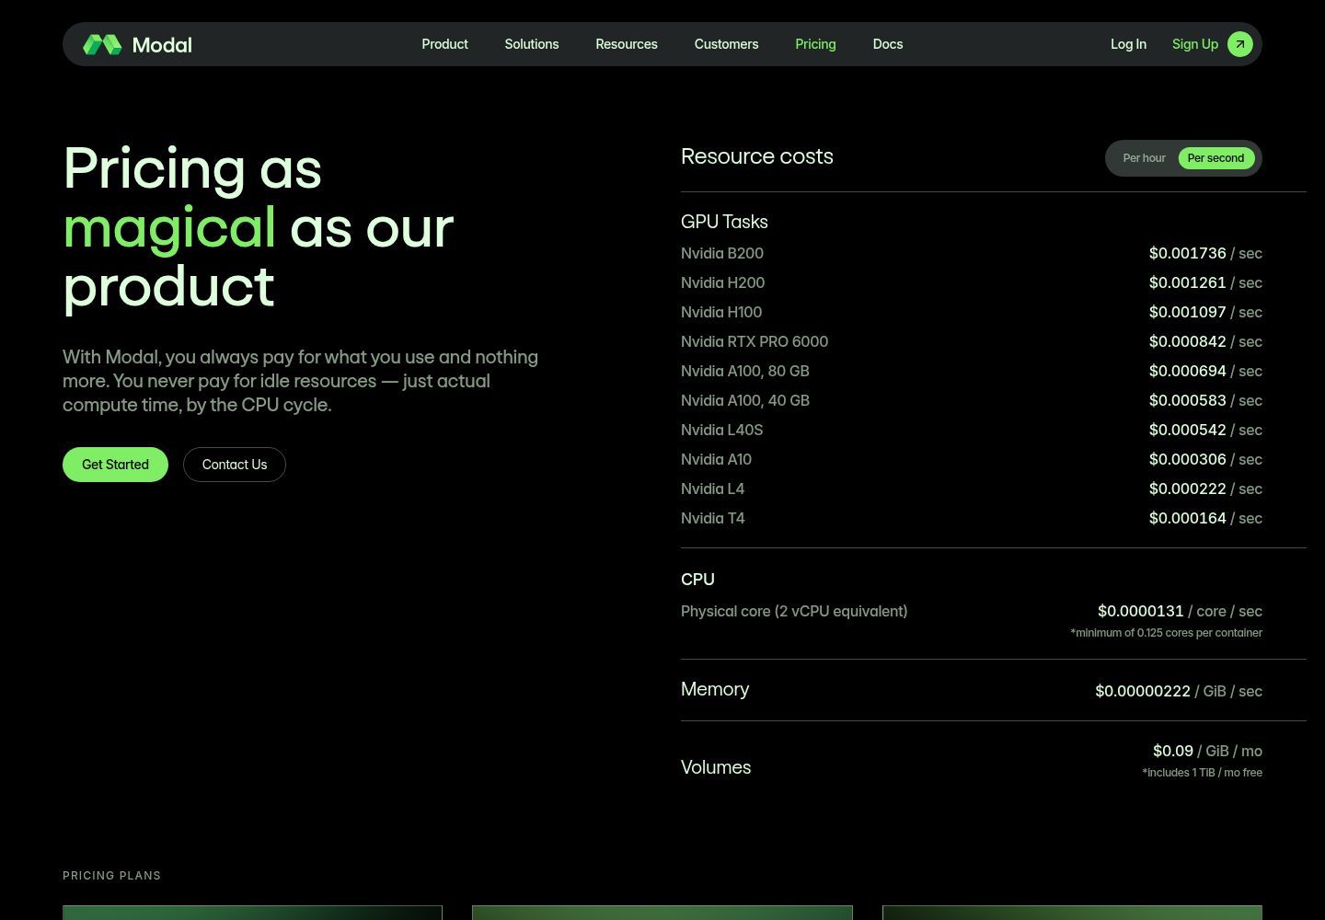This screenshot has height=920, width=1325.
Task: Click the Log In link
Action: click(x=1128, y=44)
